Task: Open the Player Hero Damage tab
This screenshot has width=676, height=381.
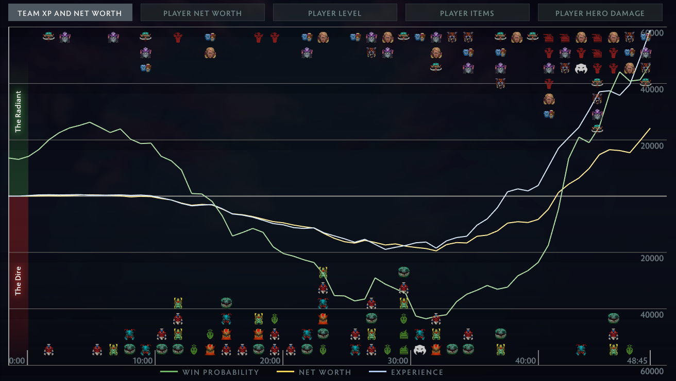Action: pyautogui.click(x=600, y=13)
